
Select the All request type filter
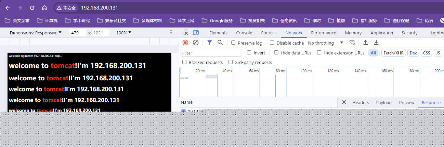click(373, 53)
